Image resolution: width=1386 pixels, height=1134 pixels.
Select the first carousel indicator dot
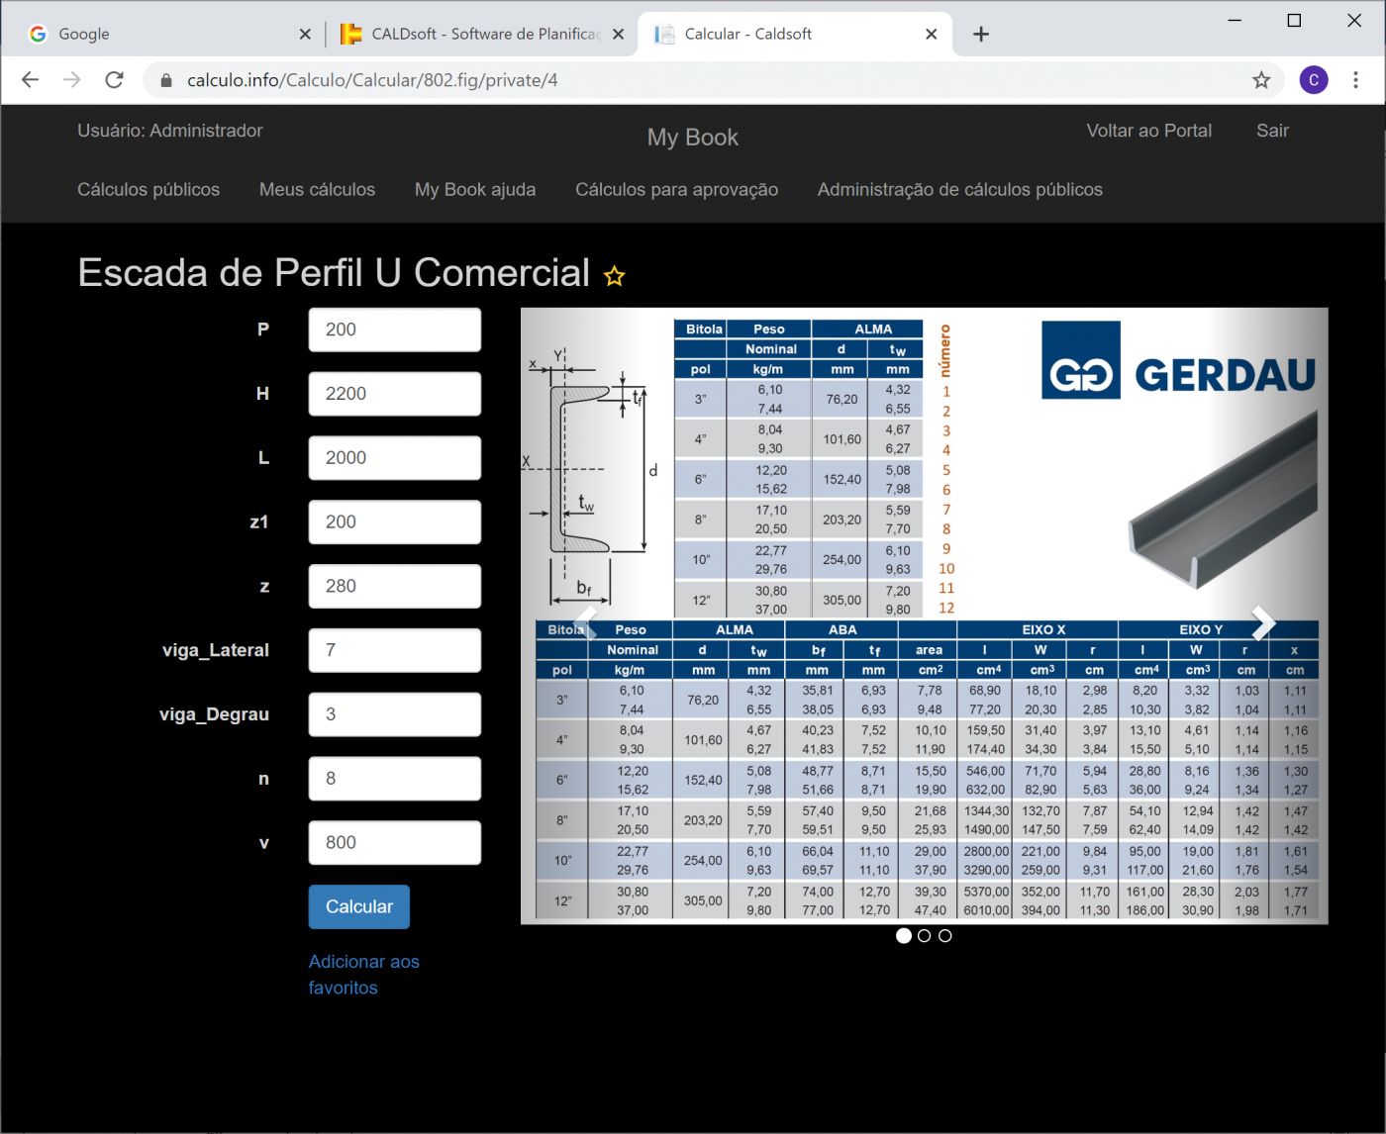tap(903, 936)
